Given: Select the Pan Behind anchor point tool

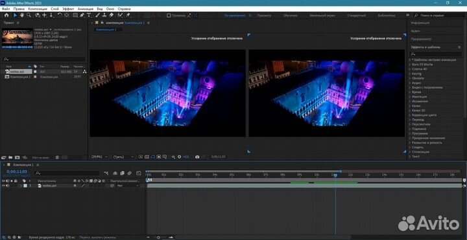Looking at the screenshot, I should (x=67, y=15).
